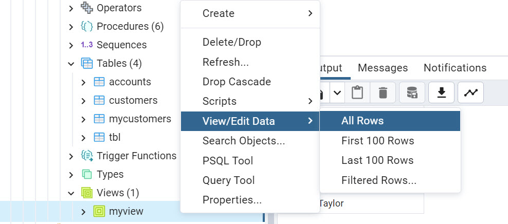508x224 pixels.
Task: Click the delete trash icon in toolbar
Action: click(x=383, y=92)
